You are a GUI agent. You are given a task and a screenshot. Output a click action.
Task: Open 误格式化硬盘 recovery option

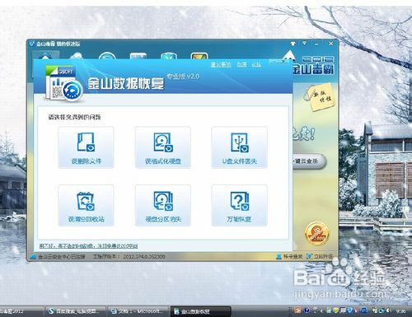163,147
